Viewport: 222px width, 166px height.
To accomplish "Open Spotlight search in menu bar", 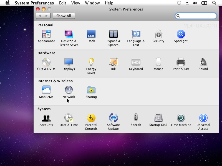I will (214, 3).
